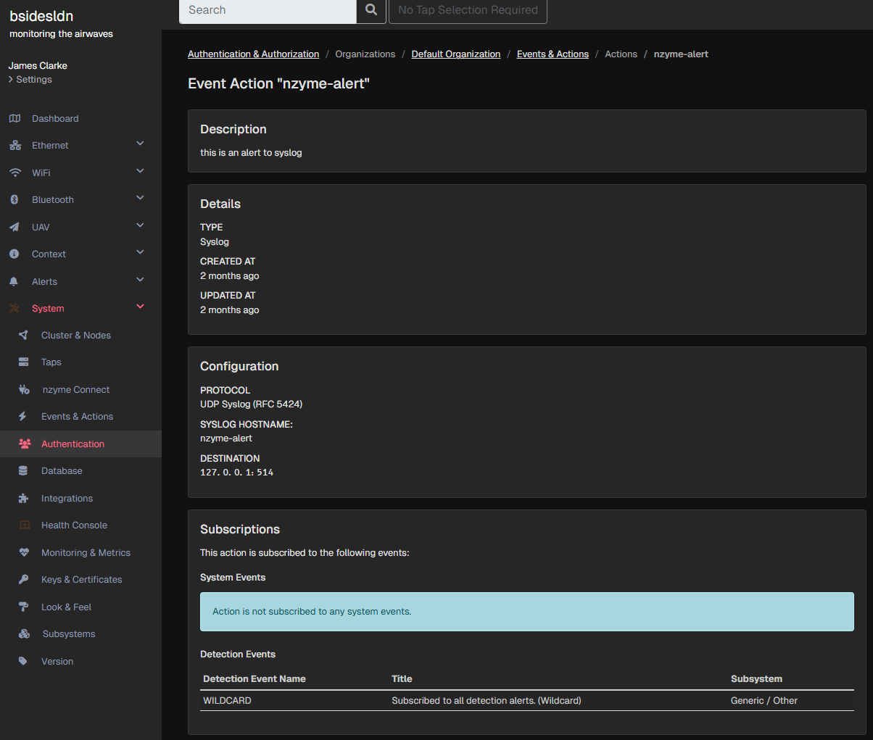Follow the Default Organization breadcrumb link

click(455, 54)
